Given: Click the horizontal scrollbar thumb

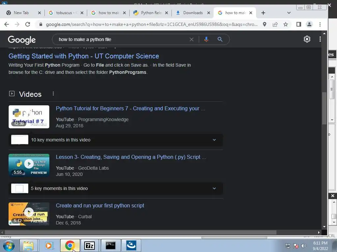Looking at the screenshot, I should pyautogui.click(x=141, y=233).
